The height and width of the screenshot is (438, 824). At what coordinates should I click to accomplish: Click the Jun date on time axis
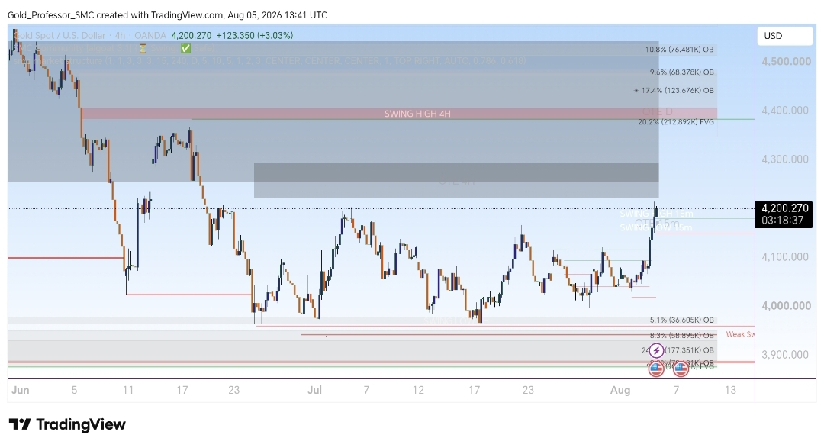(21, 390)
